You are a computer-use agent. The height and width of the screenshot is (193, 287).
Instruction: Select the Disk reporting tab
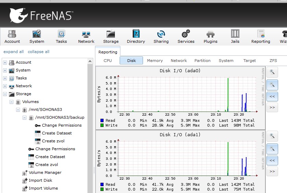131,61
